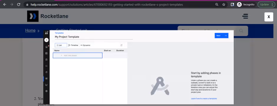Click the Start on column header
277x106 pixels.
click(x=107, y=51)
